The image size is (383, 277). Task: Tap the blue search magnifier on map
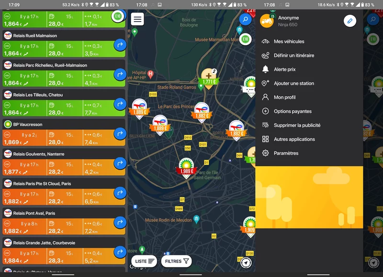point(245,19)
